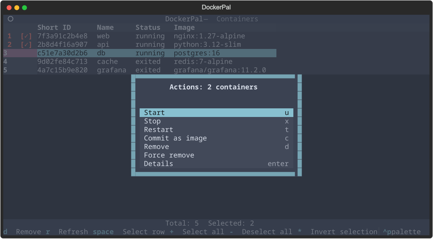The width and height of the screenshot is (433, 239).
Task: Click Invert selection in the footer
Action: pos(344,232)
